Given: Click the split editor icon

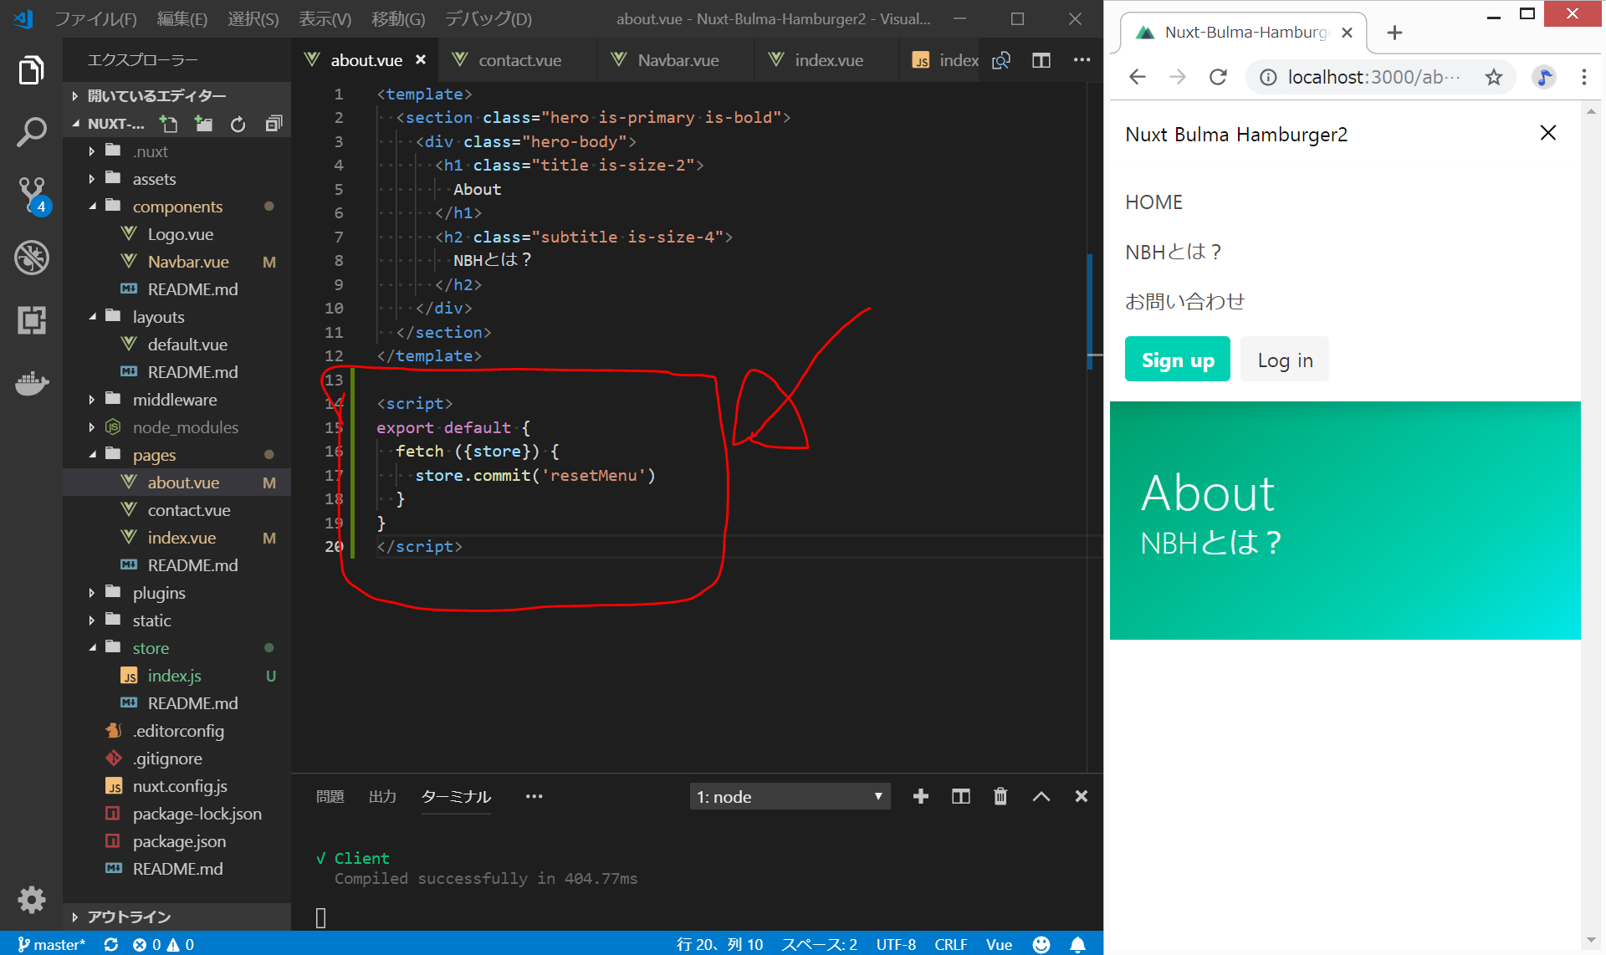Looking at the screenshot, I should [x=1041, y=60].
